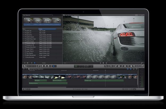This screenshot has width=166, height=109.
Task: Click the timeline zoom slider
Action: pyautogui.click(x=127, y=89)
